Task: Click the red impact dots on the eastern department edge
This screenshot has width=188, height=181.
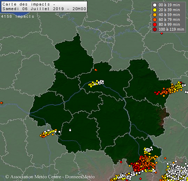Action: [x=157, y=93]
